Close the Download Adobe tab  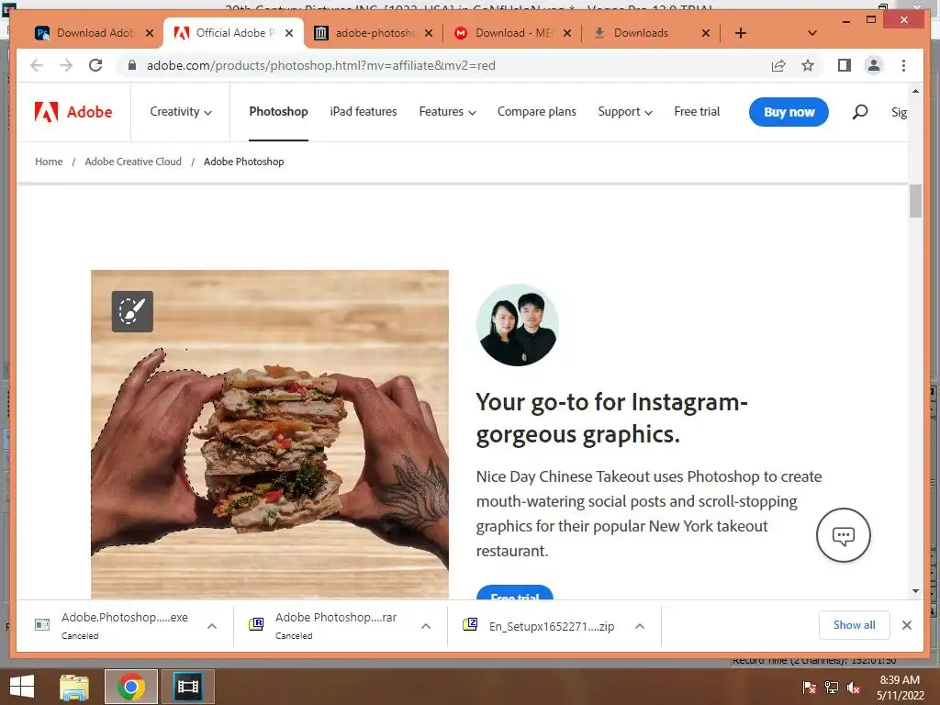[x=150, y=33]
